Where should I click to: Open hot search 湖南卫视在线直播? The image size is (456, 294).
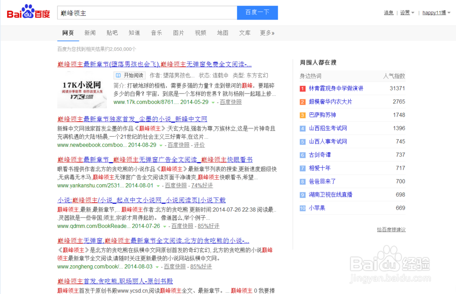point(330,195)
